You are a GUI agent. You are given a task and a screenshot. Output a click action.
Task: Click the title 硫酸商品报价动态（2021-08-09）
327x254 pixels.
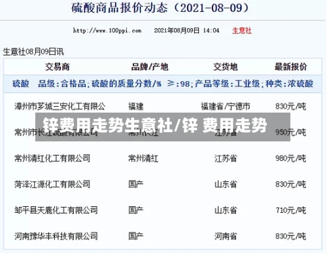click(160, 8)
